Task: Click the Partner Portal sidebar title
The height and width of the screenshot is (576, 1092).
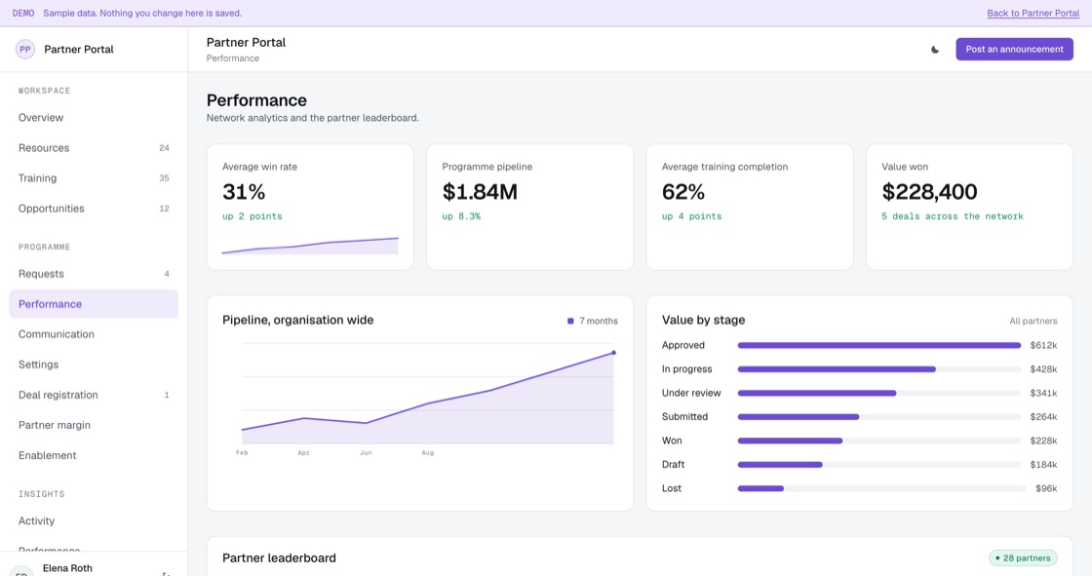Action: pyautogui.click(x=79, y=50)
